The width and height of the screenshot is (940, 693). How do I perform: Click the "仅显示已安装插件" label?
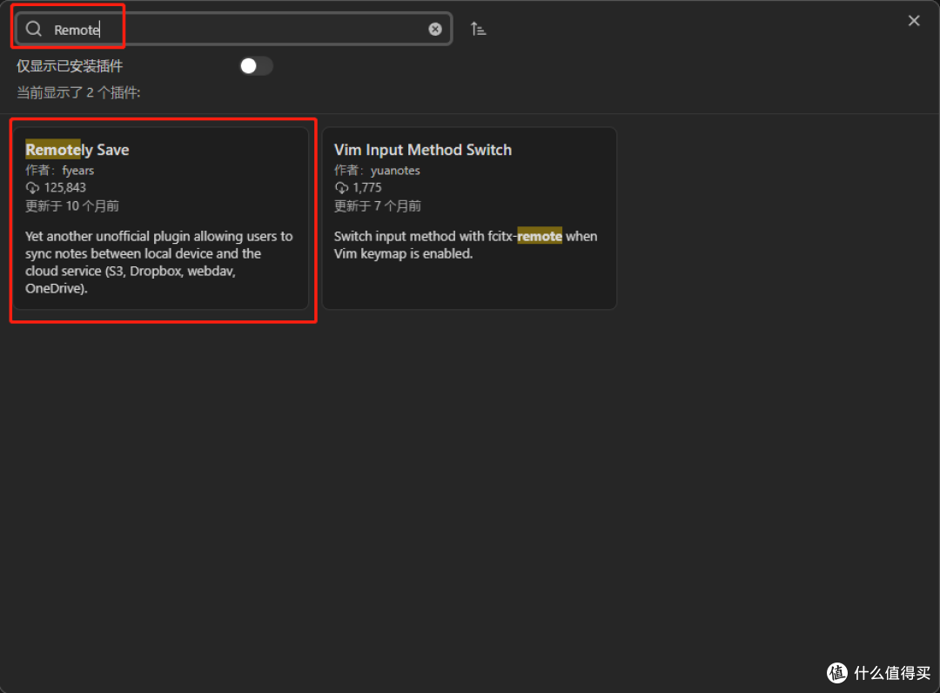(x=70, y=66)
